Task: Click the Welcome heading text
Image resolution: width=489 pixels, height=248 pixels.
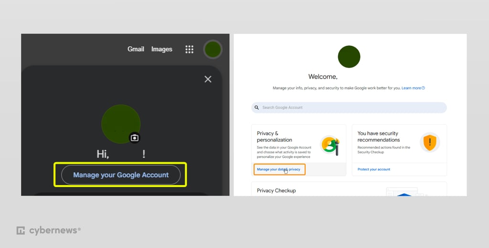Action: pos(323,77)
